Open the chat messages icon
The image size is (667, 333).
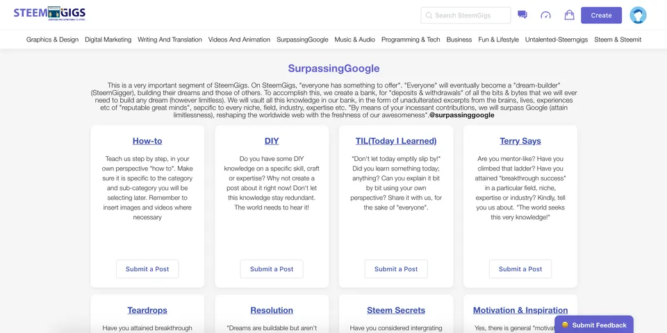[x=522, y=15]
